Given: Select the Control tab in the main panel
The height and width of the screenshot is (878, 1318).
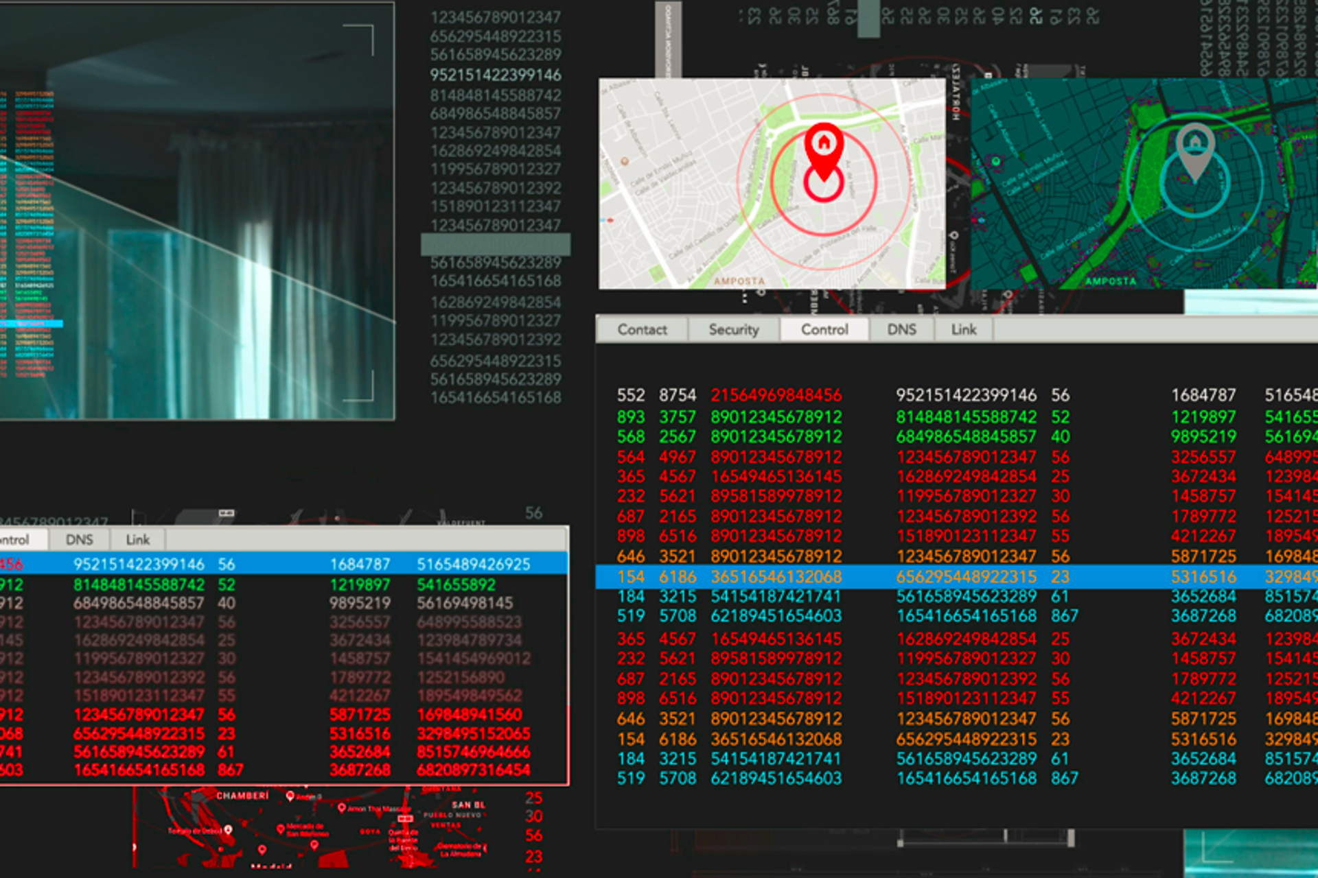Looking at the screenshot, I should click(824, 330).
